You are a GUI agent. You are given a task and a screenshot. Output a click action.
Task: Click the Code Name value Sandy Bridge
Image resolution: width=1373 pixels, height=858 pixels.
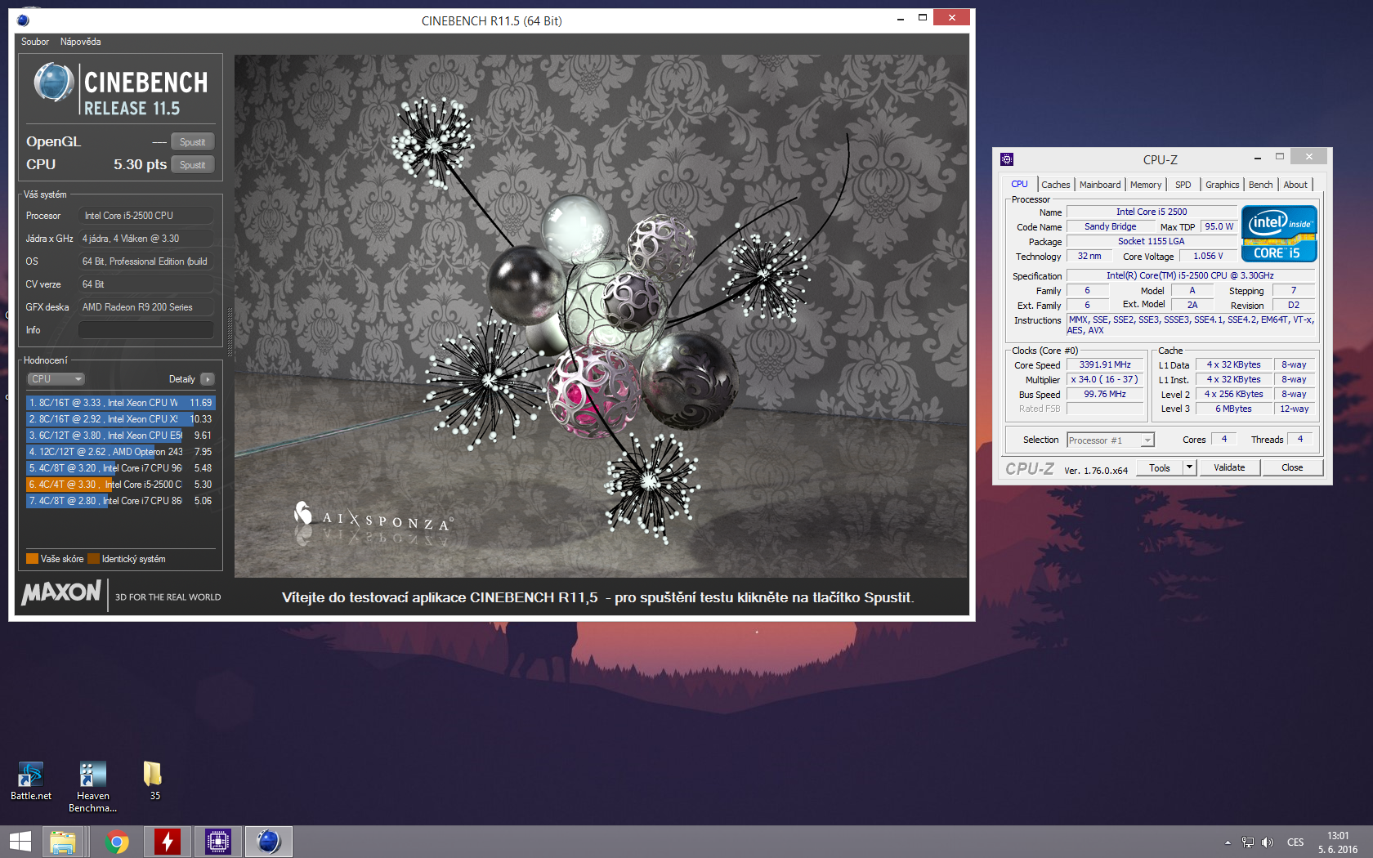1110,227
